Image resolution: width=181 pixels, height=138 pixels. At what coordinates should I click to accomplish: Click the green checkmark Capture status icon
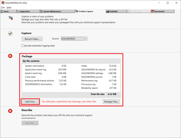tap(10, 33)
